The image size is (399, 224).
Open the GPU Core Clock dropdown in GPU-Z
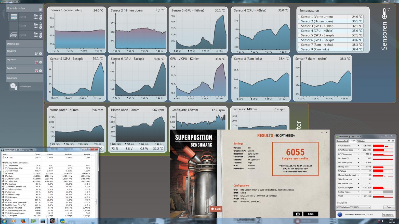[358, 146]
